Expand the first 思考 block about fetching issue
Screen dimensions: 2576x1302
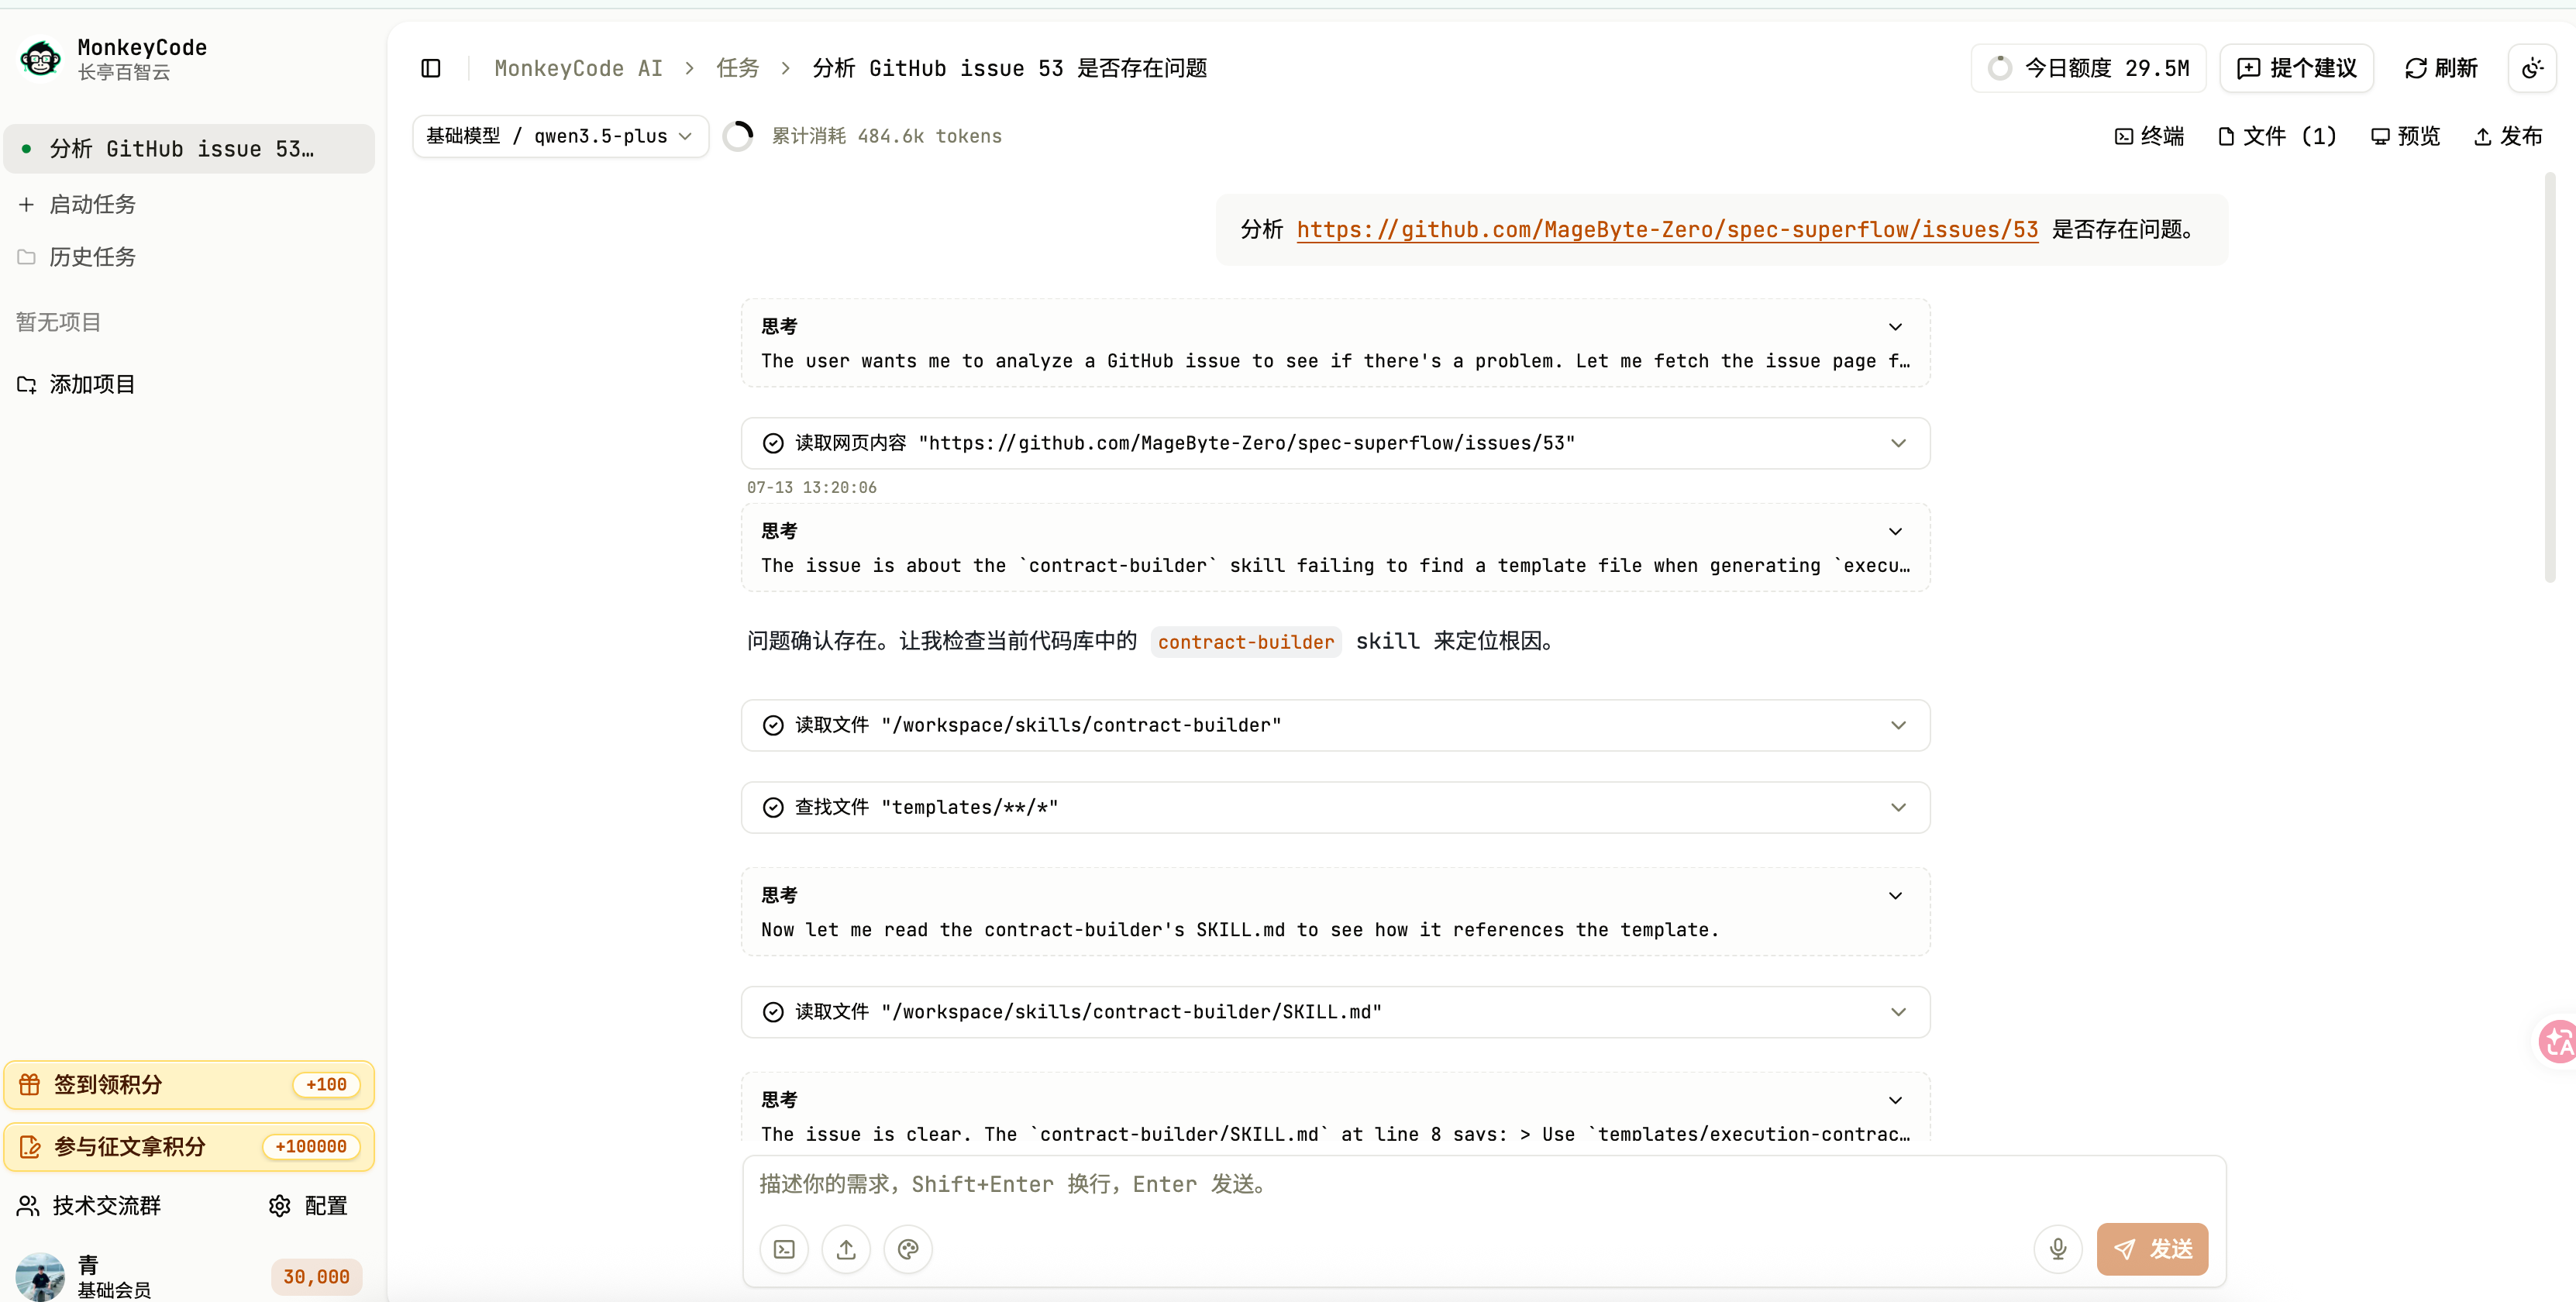(1335, 343)
